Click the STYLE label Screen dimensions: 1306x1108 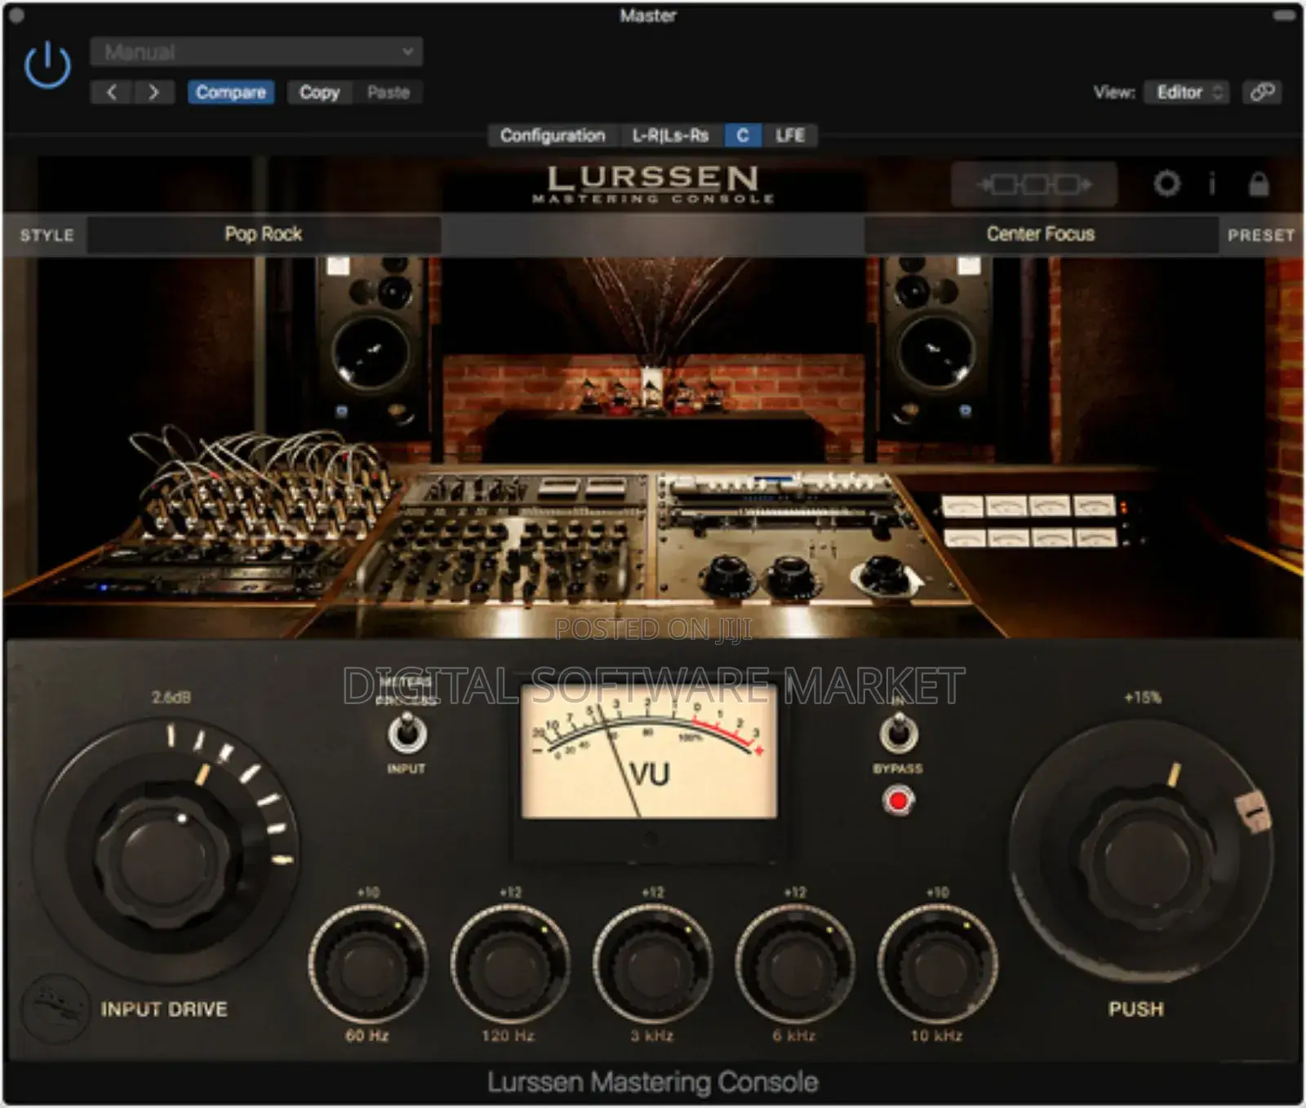(x=47, y=235)
